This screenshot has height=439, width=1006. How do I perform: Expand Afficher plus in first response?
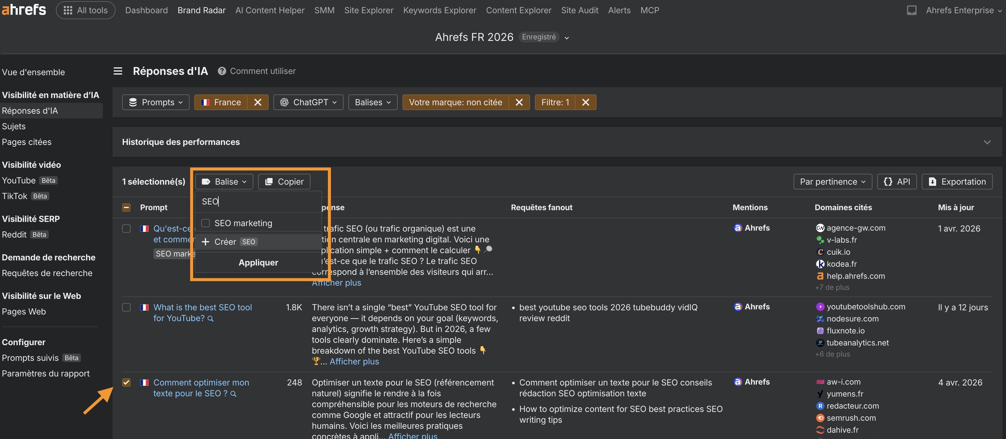336,283
